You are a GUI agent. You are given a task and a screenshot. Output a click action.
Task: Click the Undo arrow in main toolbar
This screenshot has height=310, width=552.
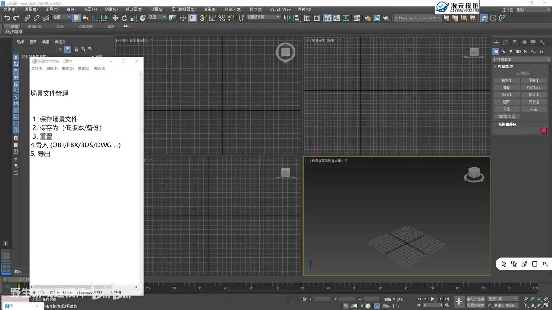(x=7, y=18)
